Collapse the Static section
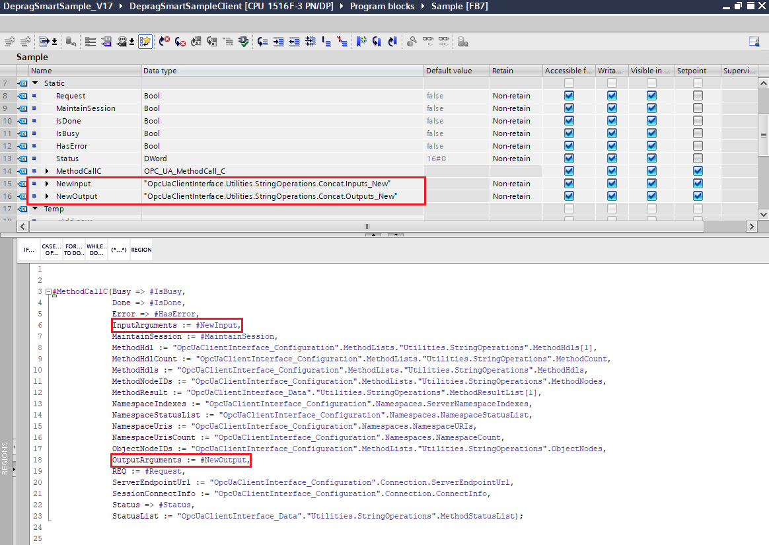 pyautogui.click(x=35, y=83)
